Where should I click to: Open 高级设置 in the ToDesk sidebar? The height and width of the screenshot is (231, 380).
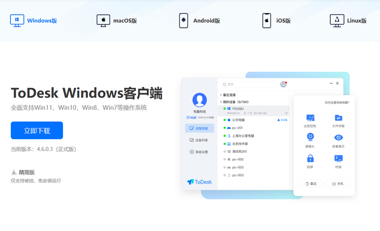pos(199,152)
